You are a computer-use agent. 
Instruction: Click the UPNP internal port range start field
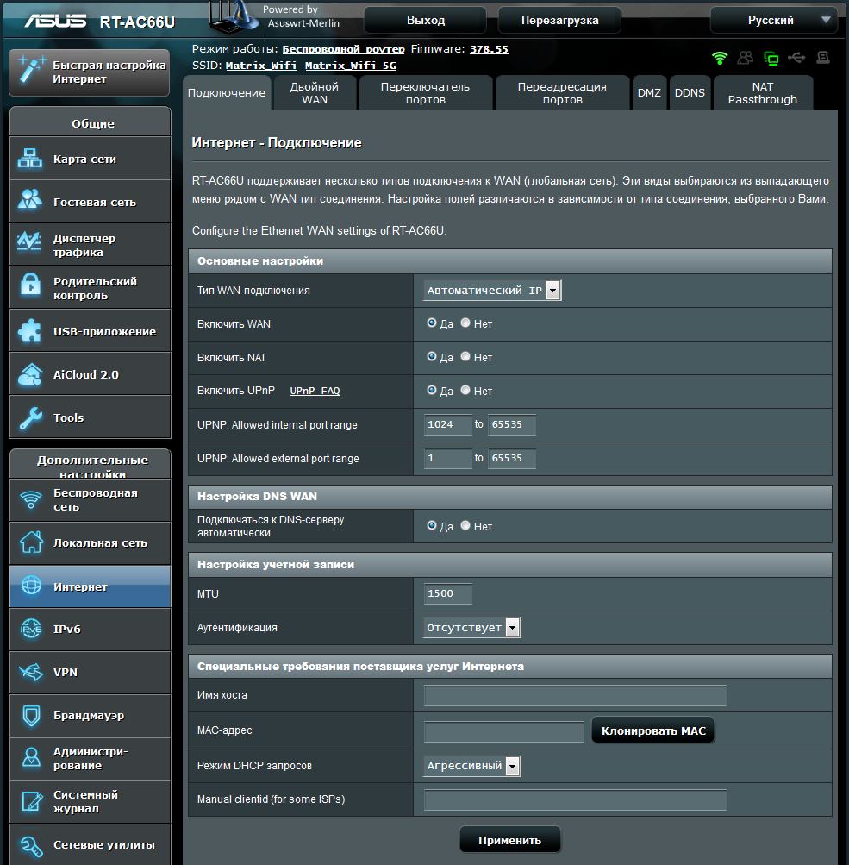[x=447, y=424]
